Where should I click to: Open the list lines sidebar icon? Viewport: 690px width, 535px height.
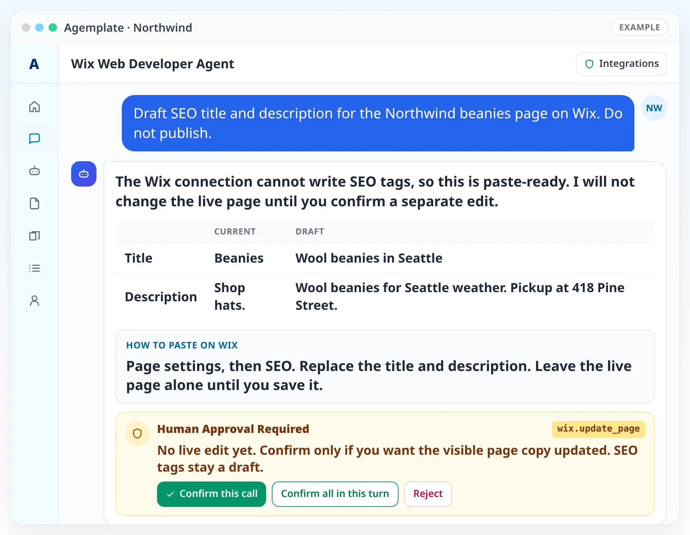(34, 268)
